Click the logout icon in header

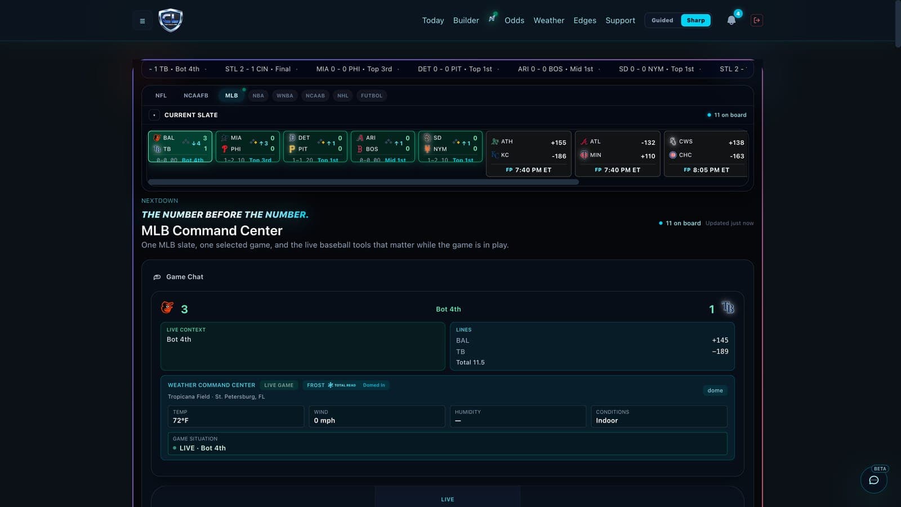757,20
